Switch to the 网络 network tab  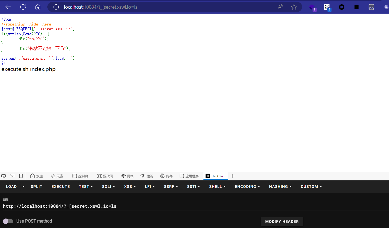pos(127,176)
